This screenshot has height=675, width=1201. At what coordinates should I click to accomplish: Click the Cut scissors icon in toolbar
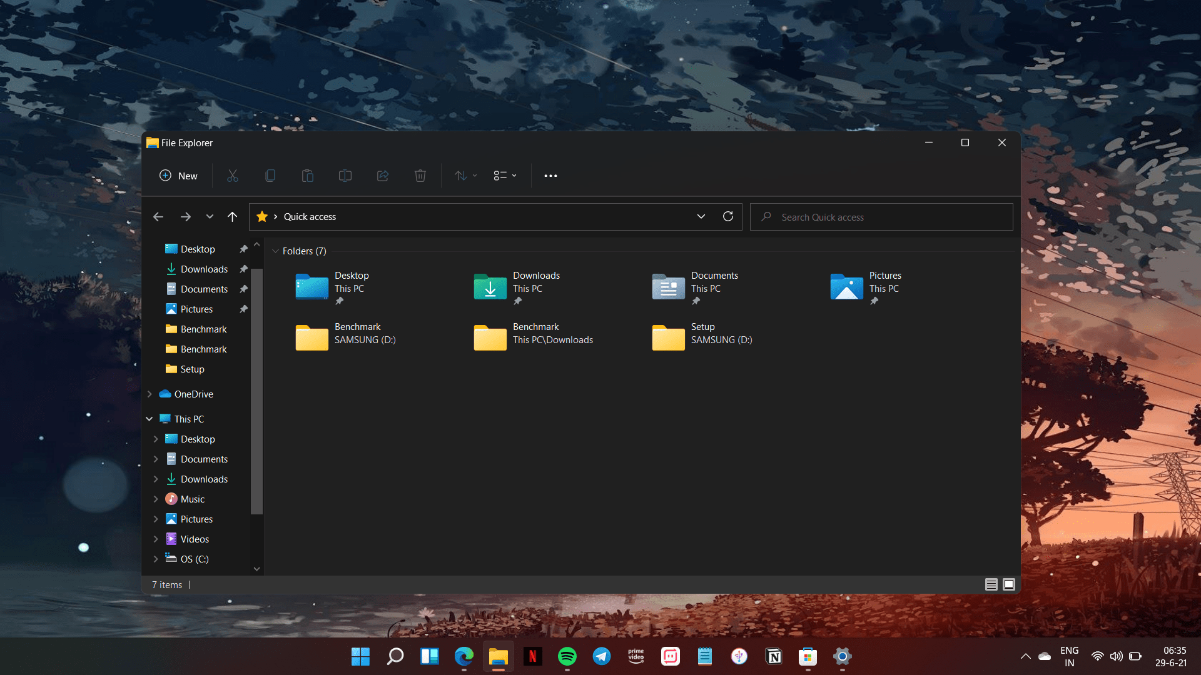coord(233,176)
